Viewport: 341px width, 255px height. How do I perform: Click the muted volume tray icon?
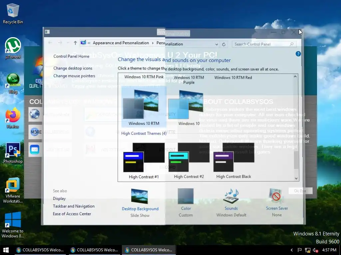(316, 250)
